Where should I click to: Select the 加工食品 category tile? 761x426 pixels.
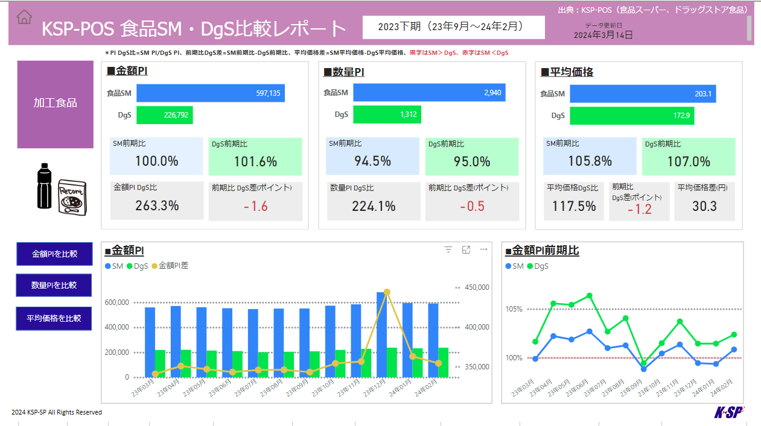[x=56, y=104]
